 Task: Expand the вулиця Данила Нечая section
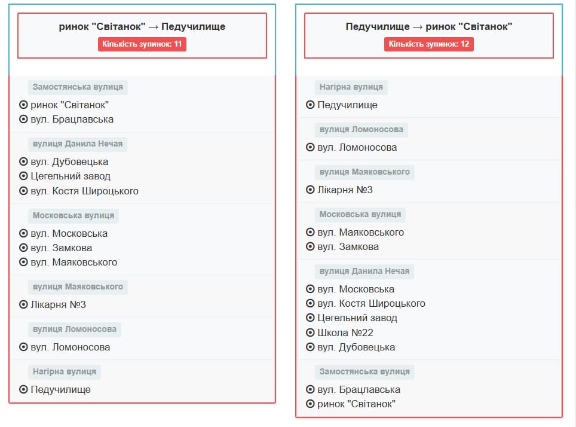[78, 144]
